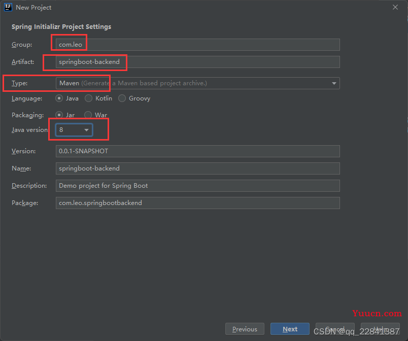Click the Artifact field springboot-backend
Image resolution: width=408 pixels, height=341 pixels.
tap(197, 62)
